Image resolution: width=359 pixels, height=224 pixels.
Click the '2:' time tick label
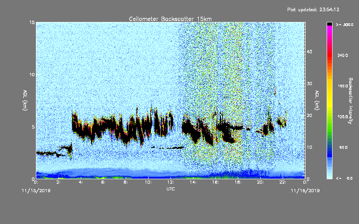pos(59,182)
